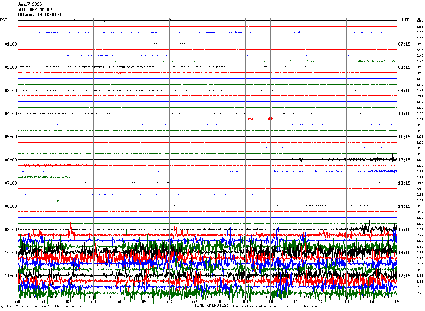The width and height of the screenshot is (425, 311).
Task: Select the "04:00" CST time label
Action: (11, 114)
